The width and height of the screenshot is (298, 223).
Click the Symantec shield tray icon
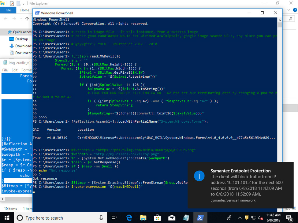(x=247, y=218)
